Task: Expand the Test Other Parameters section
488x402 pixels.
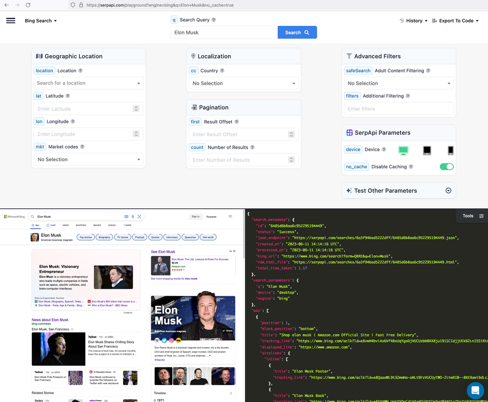Action: click(x=448, y=191)
